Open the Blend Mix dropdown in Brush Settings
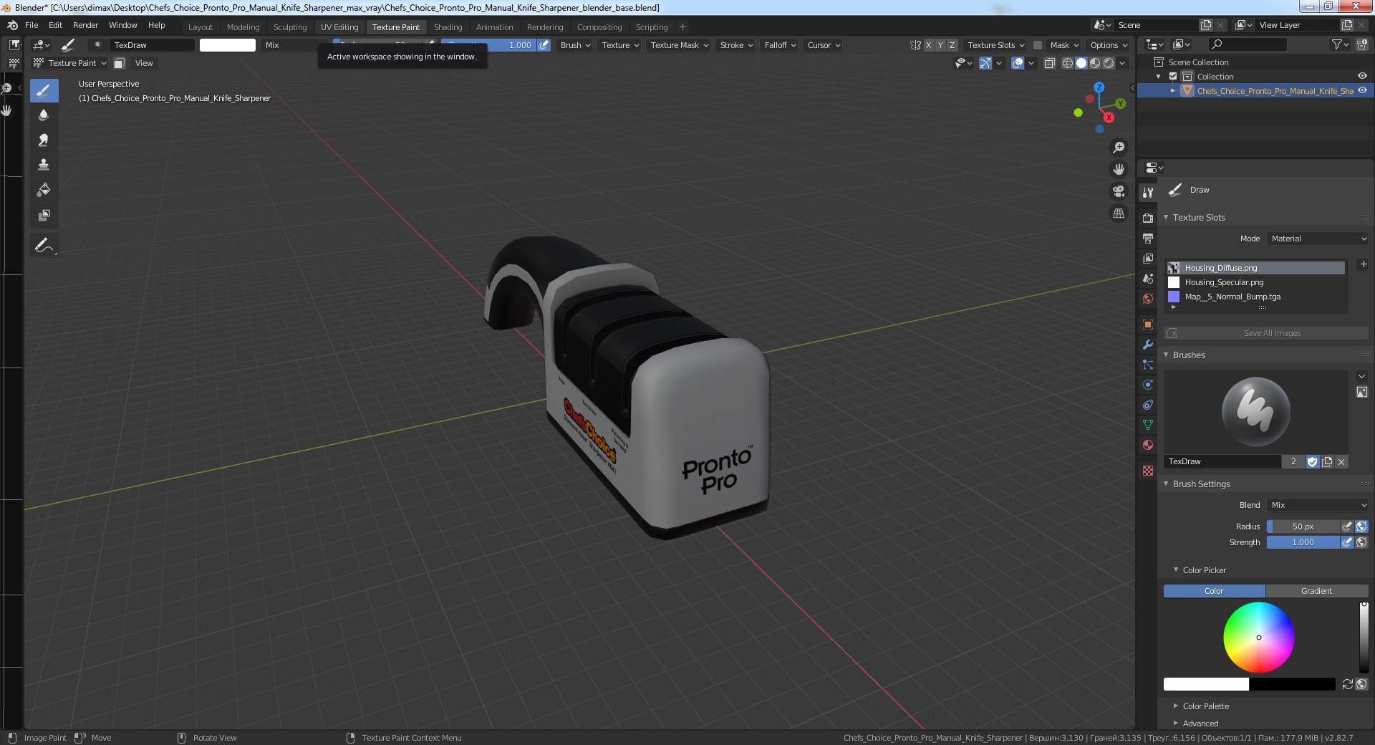1375x745 pixels. pos(1318,505)
